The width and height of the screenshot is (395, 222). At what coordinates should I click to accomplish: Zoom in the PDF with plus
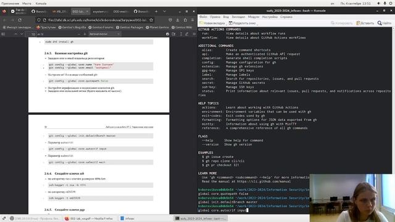coord(85,34)
